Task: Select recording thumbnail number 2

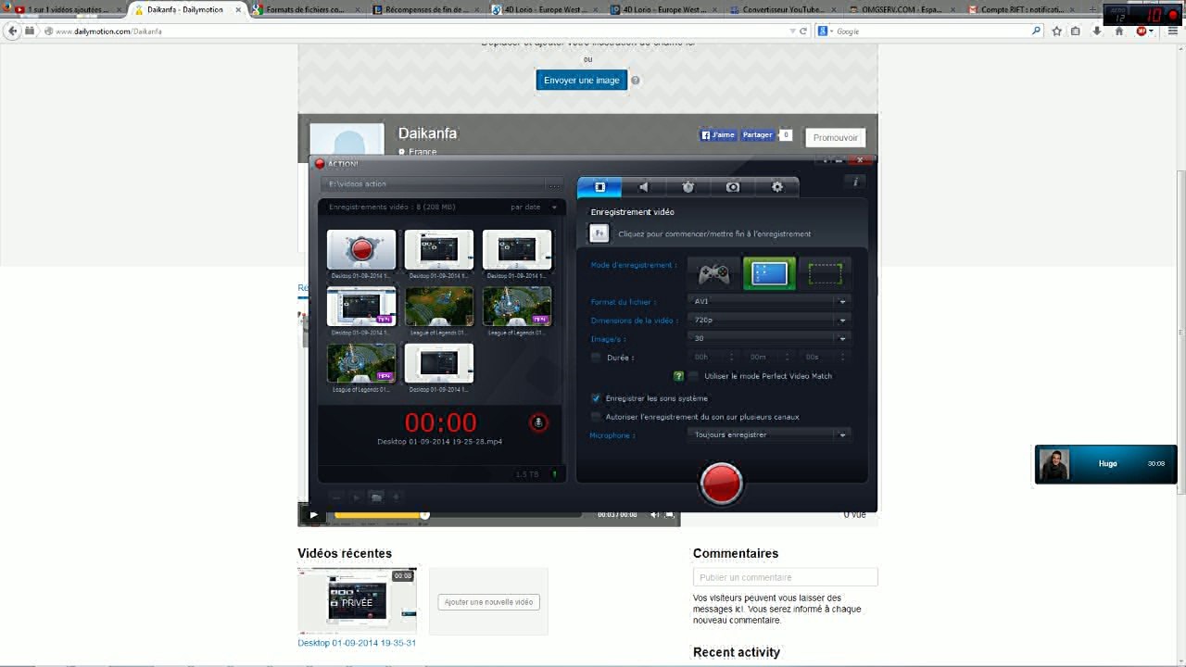Action: [439, 250]
